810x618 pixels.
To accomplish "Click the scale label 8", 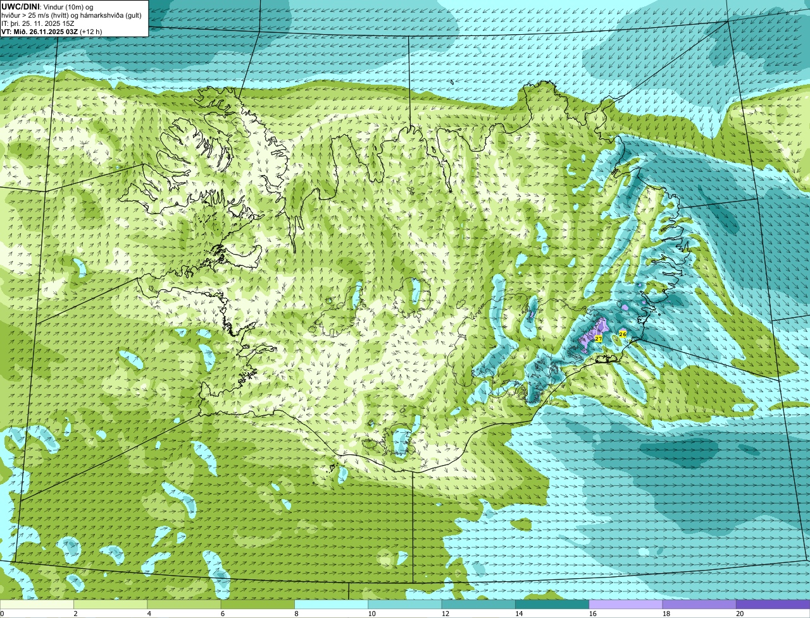I will pyautogui.click(x=296, y=613).
